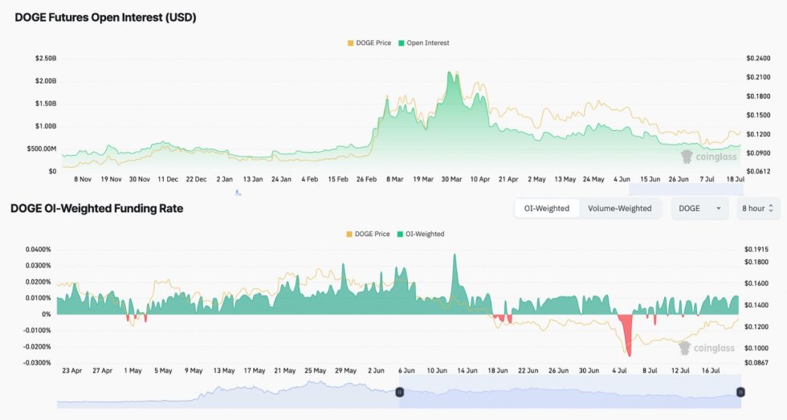Click the yellow DOGE Price swatch in top legend
787x420 pixels.
(x=349, y=43)
